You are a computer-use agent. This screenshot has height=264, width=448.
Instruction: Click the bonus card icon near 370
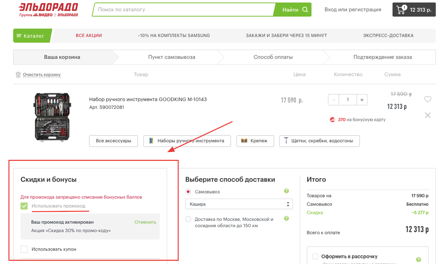coord(333,120)
